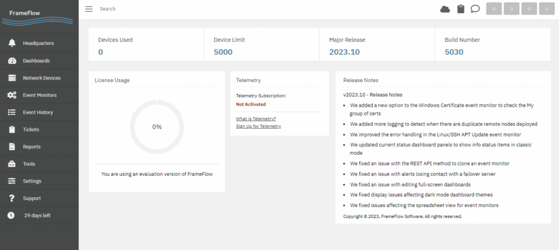Viewport: 559px width, 250px height.
Task: Click the Major Release value 2023.10
Action: [x=344, y=52]
